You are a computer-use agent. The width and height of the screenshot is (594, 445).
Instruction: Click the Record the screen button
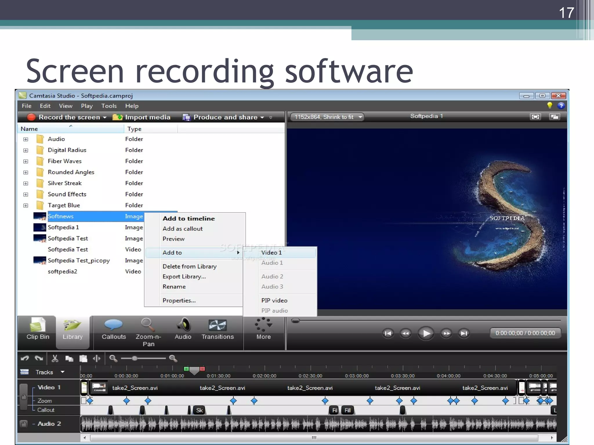pos(64,117)
